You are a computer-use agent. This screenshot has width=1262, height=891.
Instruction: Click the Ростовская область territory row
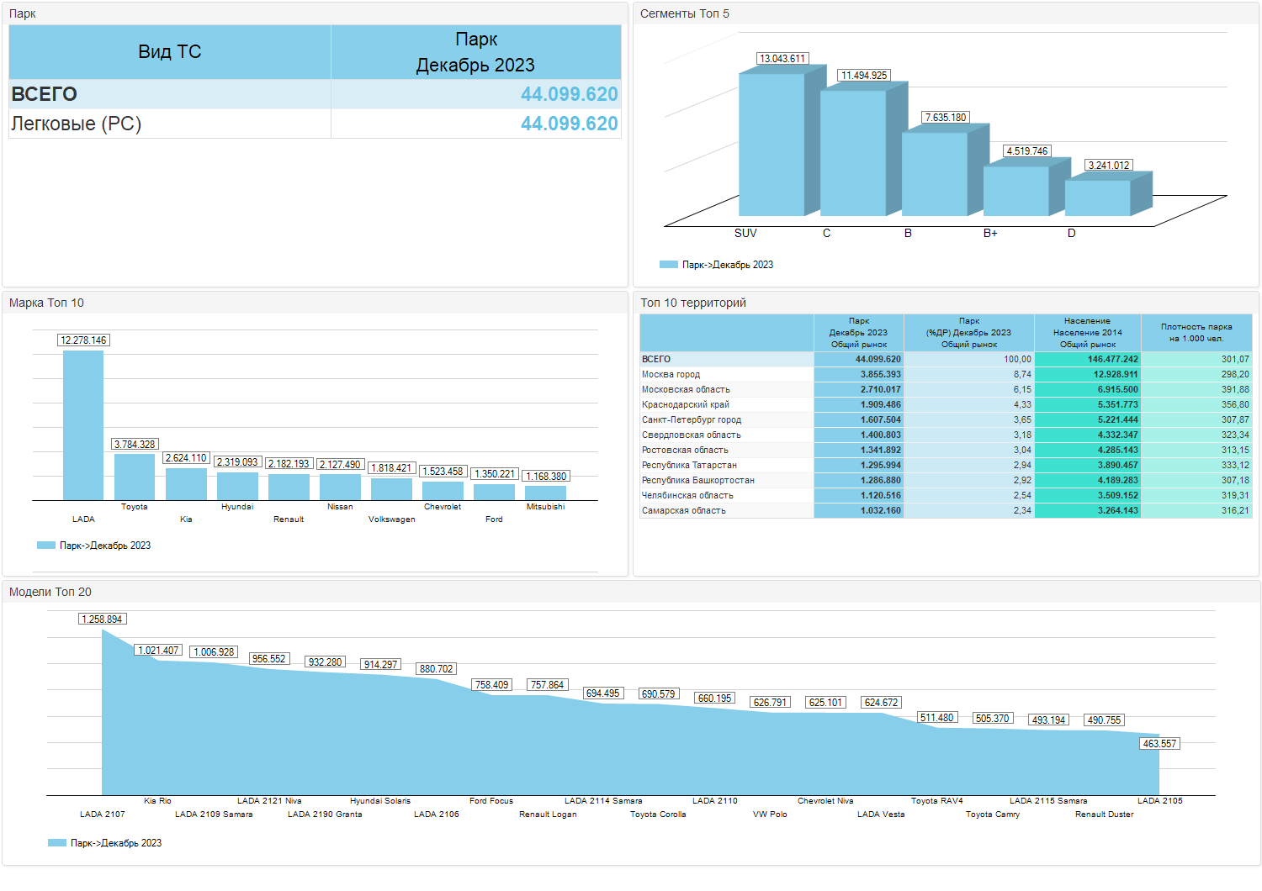946,450
